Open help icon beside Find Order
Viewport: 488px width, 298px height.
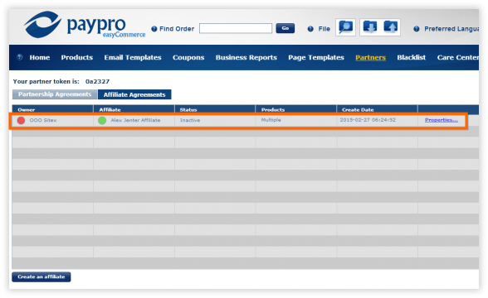(x=154, y=29)
